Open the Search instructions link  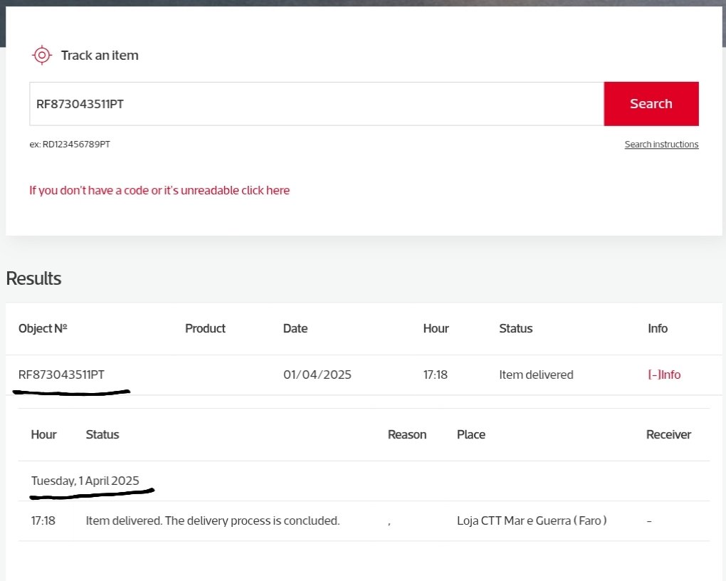pyautogui.click(x=661, y=144)
